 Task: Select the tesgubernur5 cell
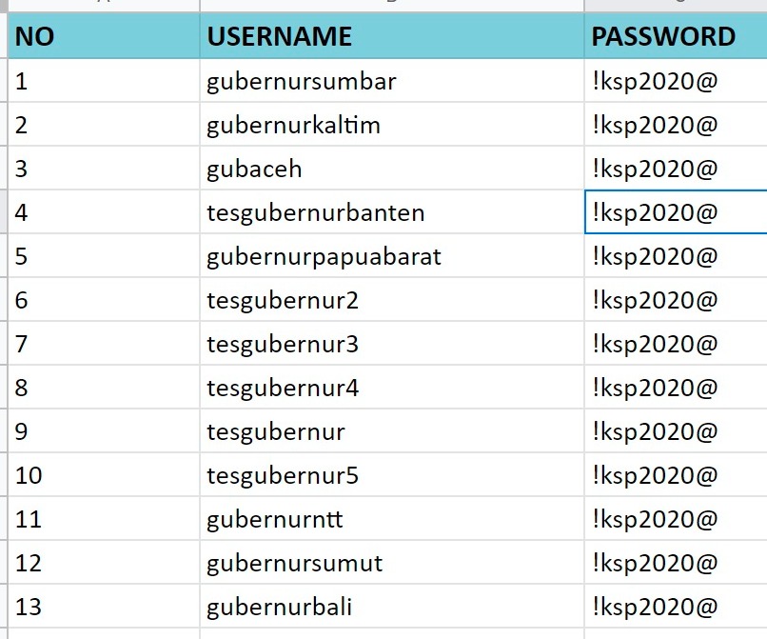392,475
